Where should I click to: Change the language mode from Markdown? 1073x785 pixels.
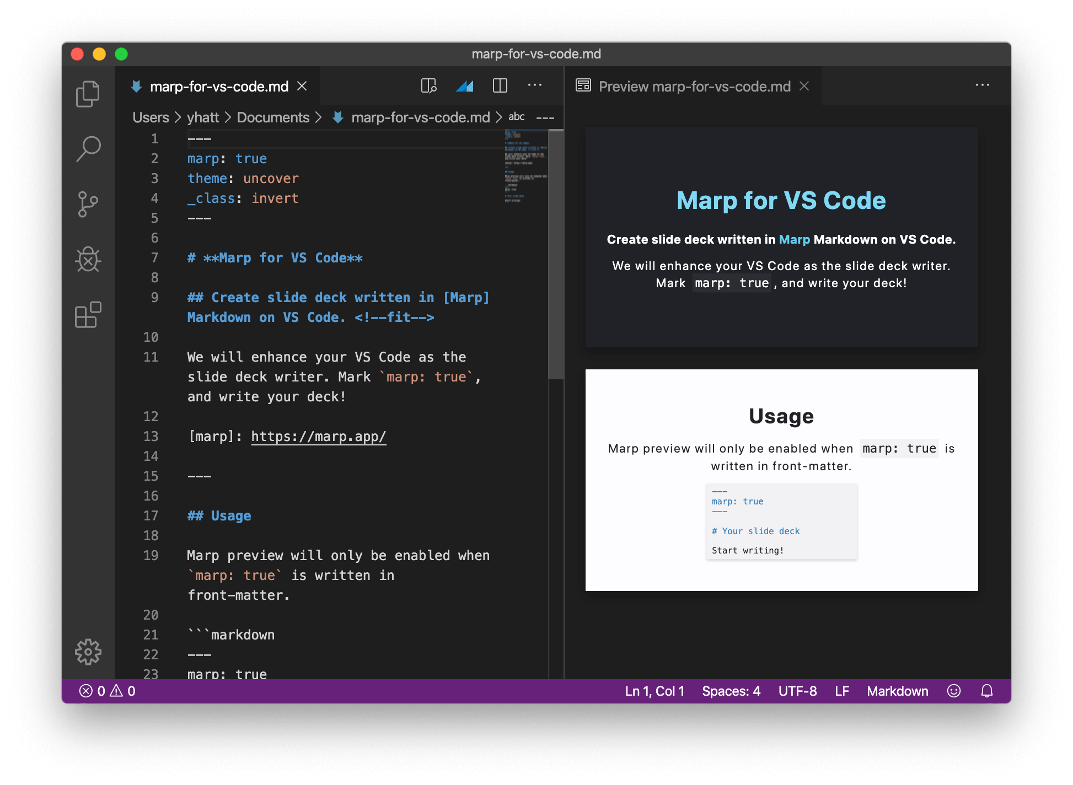coord(897,691)
